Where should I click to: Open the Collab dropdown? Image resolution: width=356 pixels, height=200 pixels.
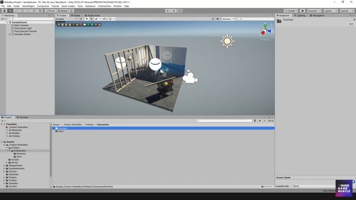pos(291,11)
